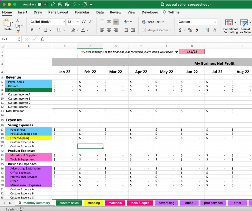Viewport: 252px width, 211px height.
Task: Click the Wrap Text button
Action: point(153,22)
